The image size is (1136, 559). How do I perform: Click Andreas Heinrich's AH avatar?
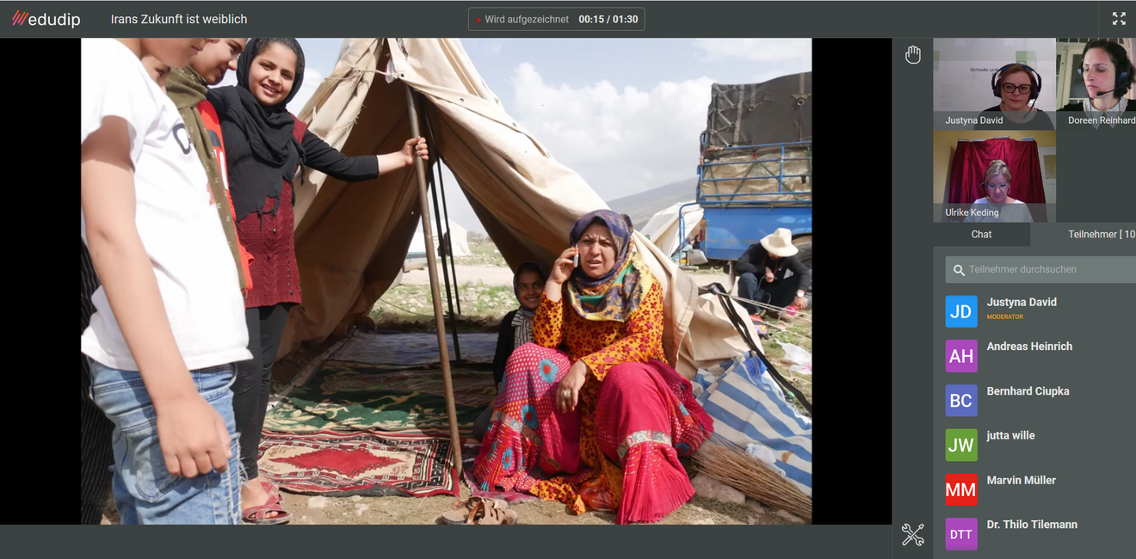tap(961, 356)
